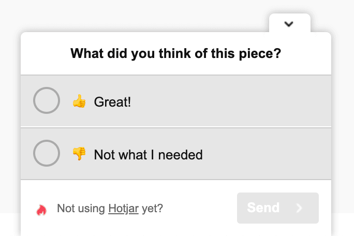Choose the "Not what I needed" radio button

47,153
